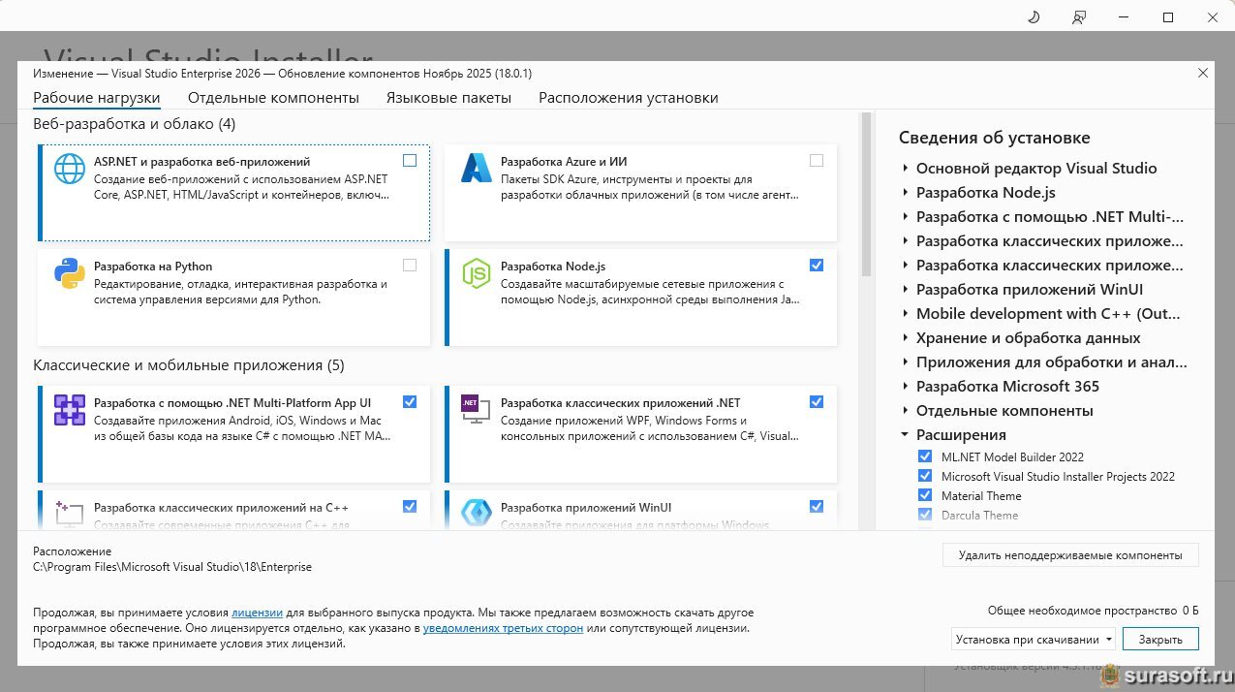
Task: Expand Отдельные компоненты in details pane
Action: coord(905,411)
